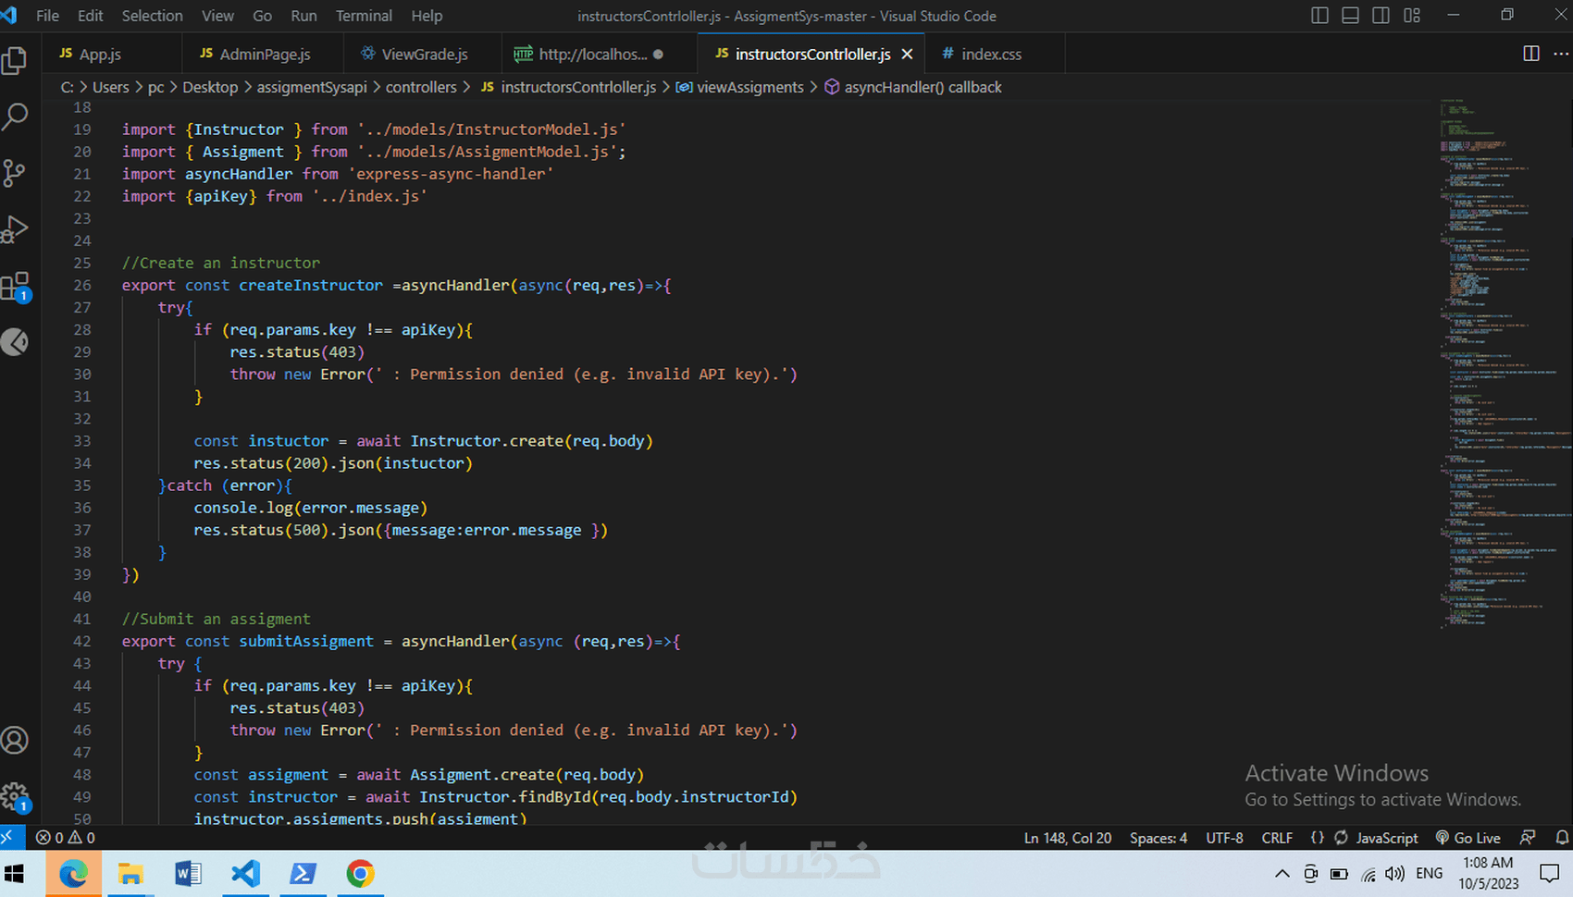
Task: Open the Explorer view in the activity bar
Action: pyautogui.click(x=17, y=60)
